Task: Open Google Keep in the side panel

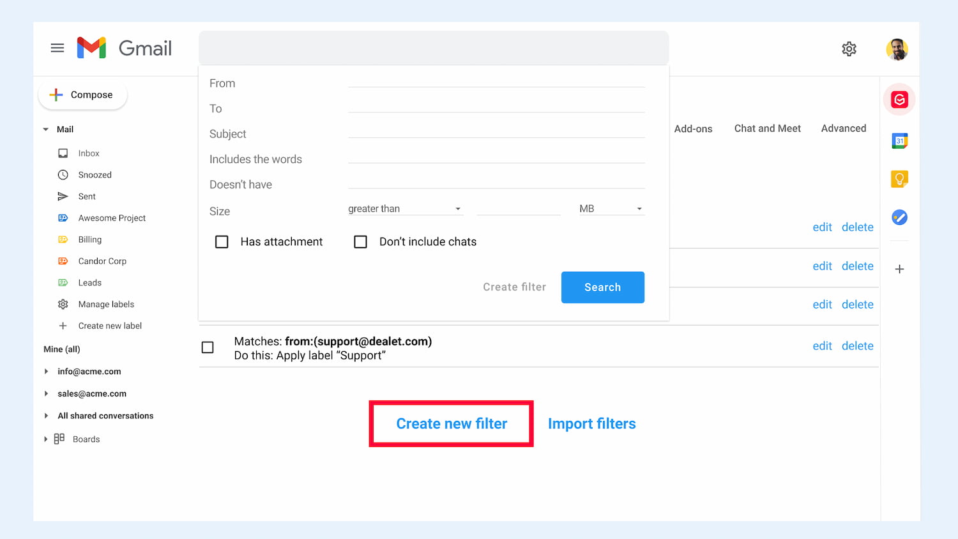Action: point(899,179)
